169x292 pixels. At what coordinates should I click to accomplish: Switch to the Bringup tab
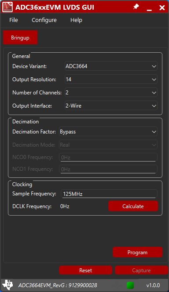(x=20, y=38)
